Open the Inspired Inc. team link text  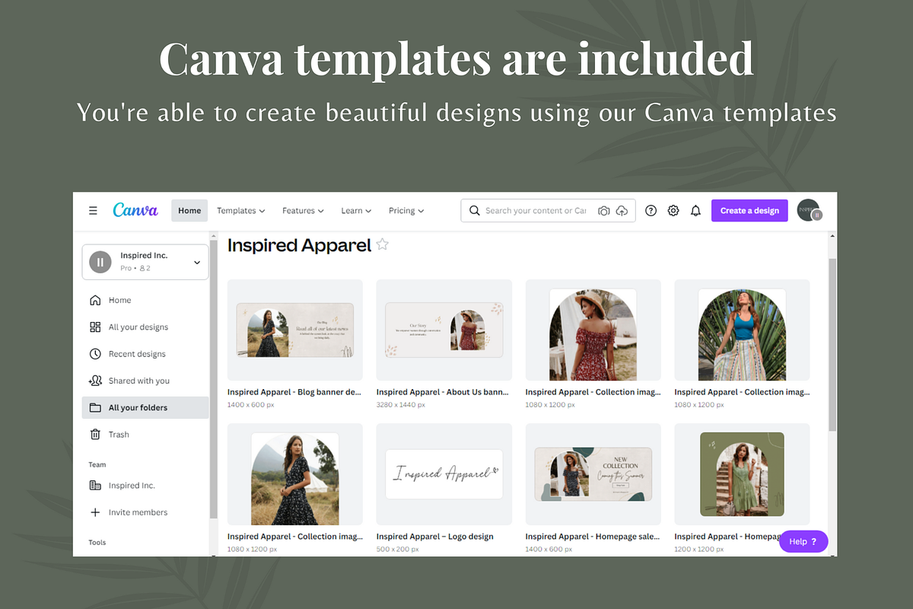coord(132,486)
